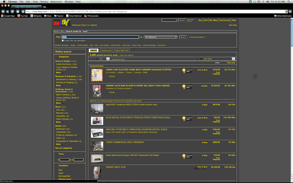This screenshot has height=183, width=293.
Task: Open the Customize view link
Action: 118,59
